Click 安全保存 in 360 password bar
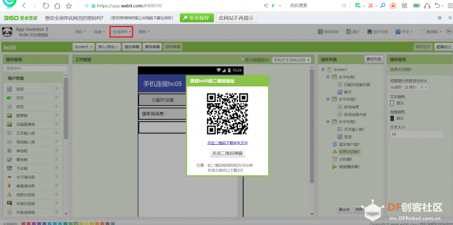This screenshot has width=453, height=225. pyautogui.click(x=197, y=18)
